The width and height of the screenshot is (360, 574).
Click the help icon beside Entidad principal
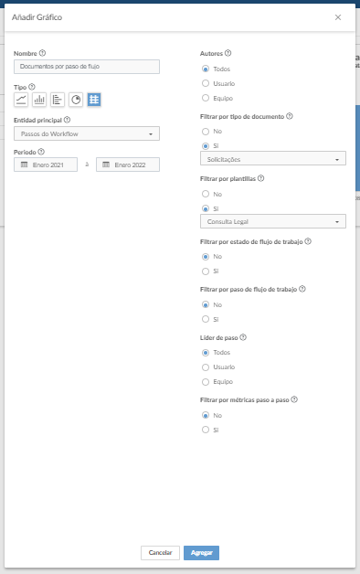67,120
